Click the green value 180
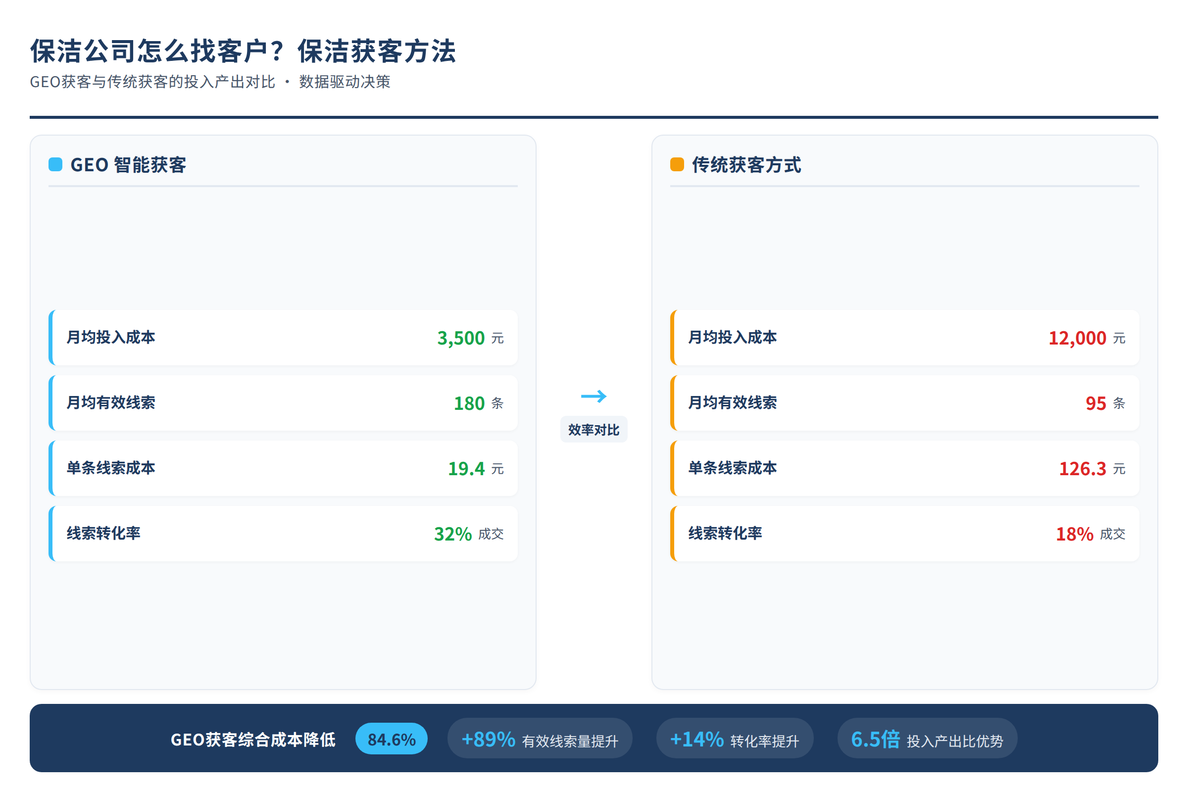 469,403
